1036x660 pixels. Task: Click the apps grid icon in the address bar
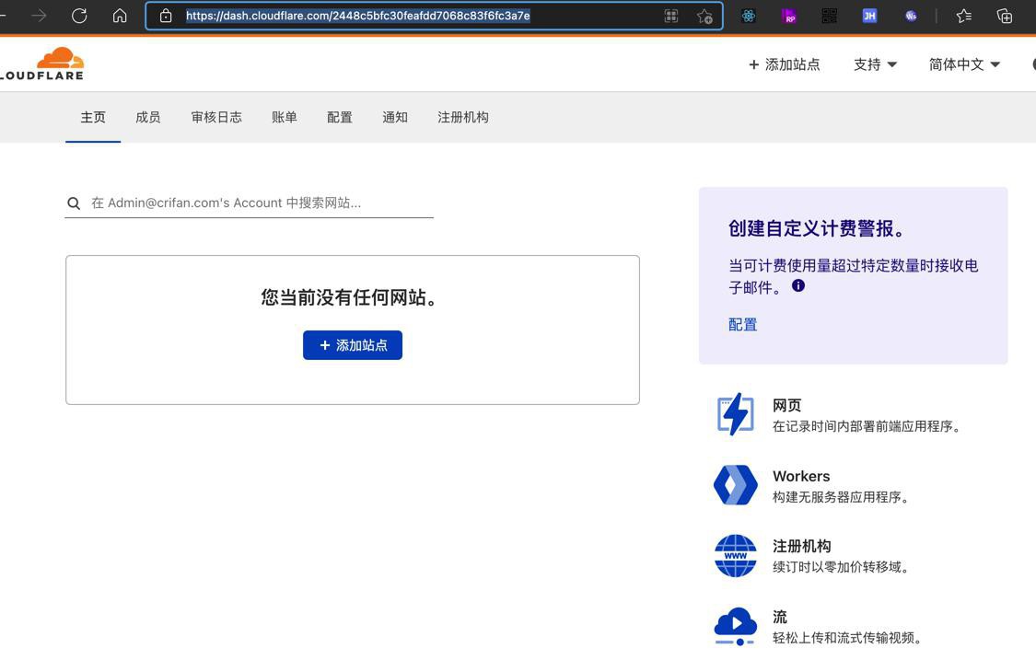coord(671,16)
